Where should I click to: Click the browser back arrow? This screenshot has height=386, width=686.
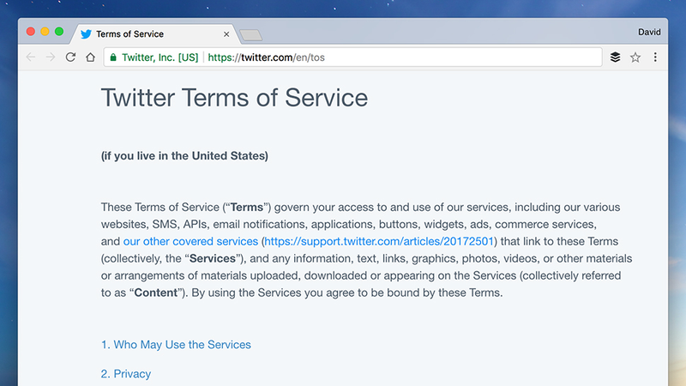tap(31, 57)
